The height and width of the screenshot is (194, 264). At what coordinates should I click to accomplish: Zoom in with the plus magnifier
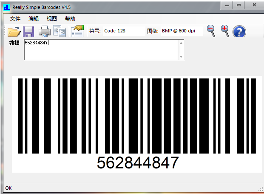[x=225, y=31]
